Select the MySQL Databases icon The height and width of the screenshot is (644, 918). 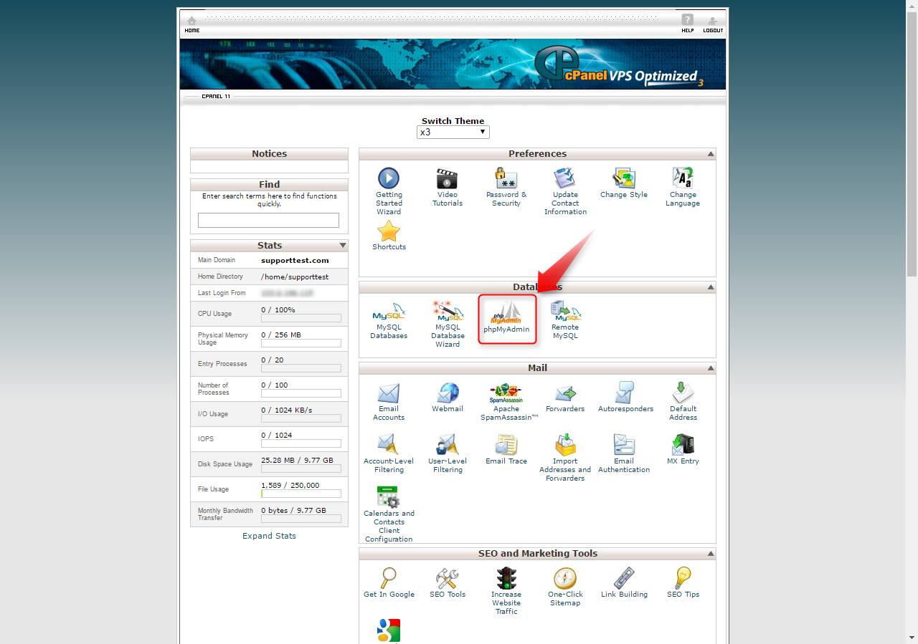coord(389,319)
